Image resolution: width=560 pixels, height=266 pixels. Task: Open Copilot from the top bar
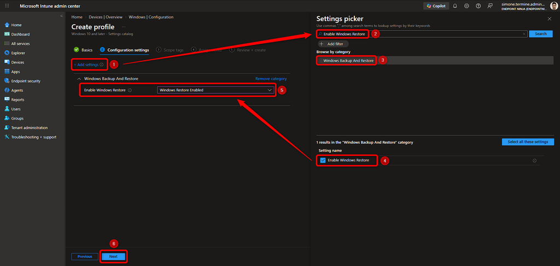pyautogui.click(x=436, y=5)
